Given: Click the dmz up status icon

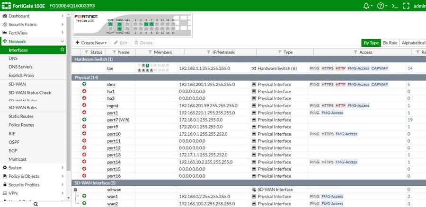Looking at the screenshot, I should (84, 84).
